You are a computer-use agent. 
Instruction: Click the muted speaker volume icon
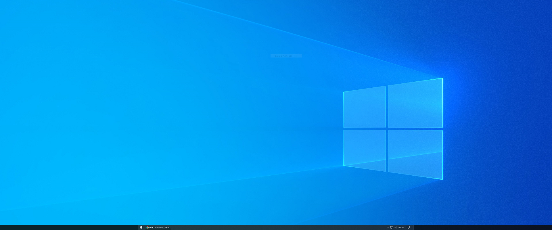[x=395, y=227]
